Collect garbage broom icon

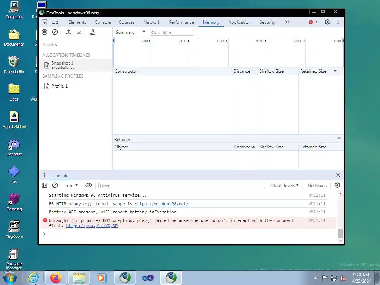[x=92, y=32]
